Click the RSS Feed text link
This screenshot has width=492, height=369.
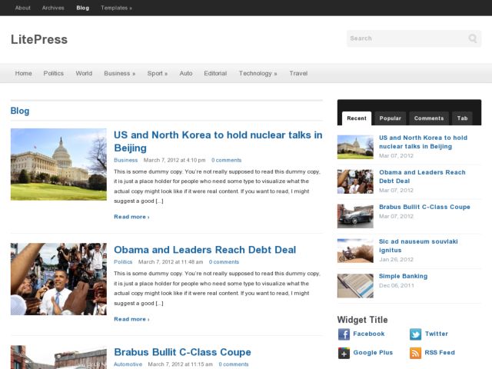tap(440, 353)
